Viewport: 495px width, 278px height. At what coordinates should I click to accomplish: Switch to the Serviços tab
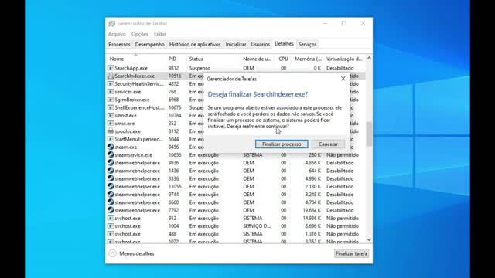pos(308,45)
